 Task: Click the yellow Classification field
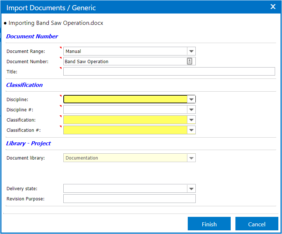[125, 120]
